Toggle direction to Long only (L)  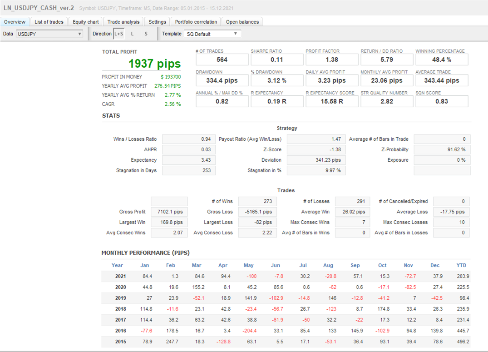(133, 34)
